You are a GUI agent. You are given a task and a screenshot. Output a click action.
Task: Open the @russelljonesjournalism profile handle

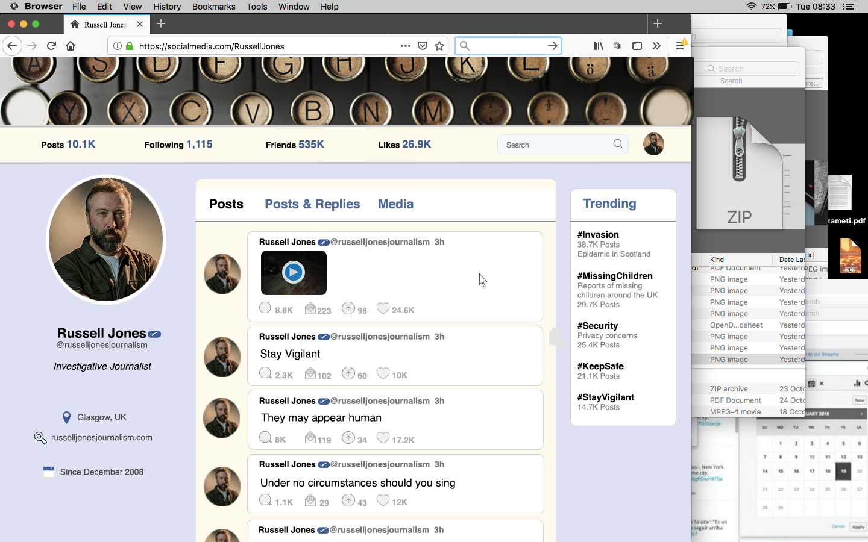click(102, 345)
